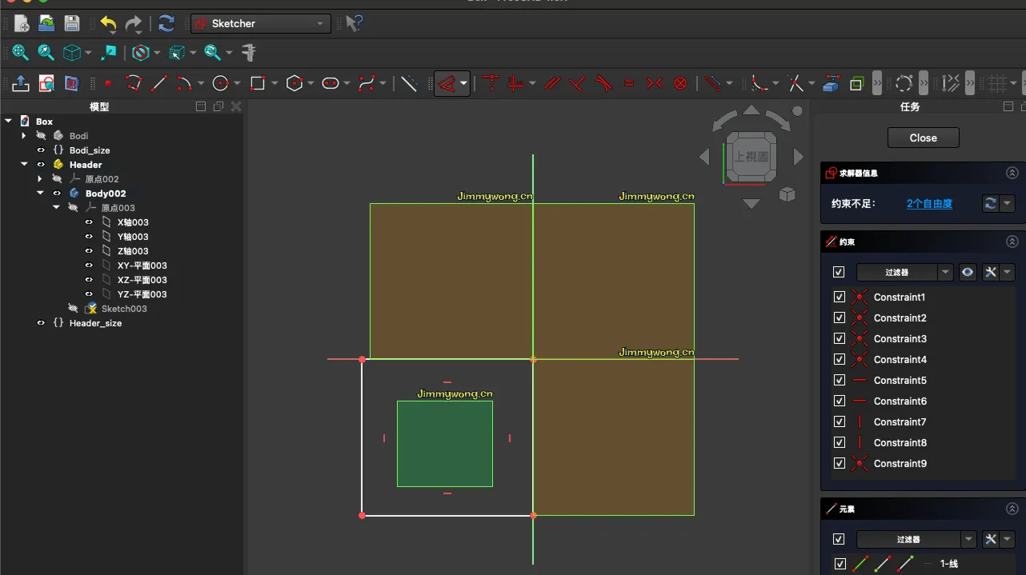Viewport: 1026px width, 575px height.
Task: Pick the line drawing tool
Action: [x=159, y=83]
